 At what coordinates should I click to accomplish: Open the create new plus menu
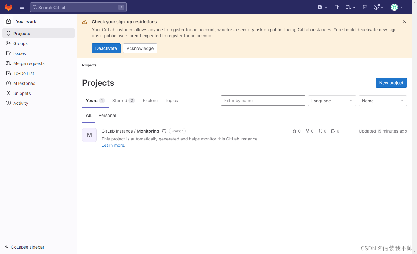click(x=322, y=7)
